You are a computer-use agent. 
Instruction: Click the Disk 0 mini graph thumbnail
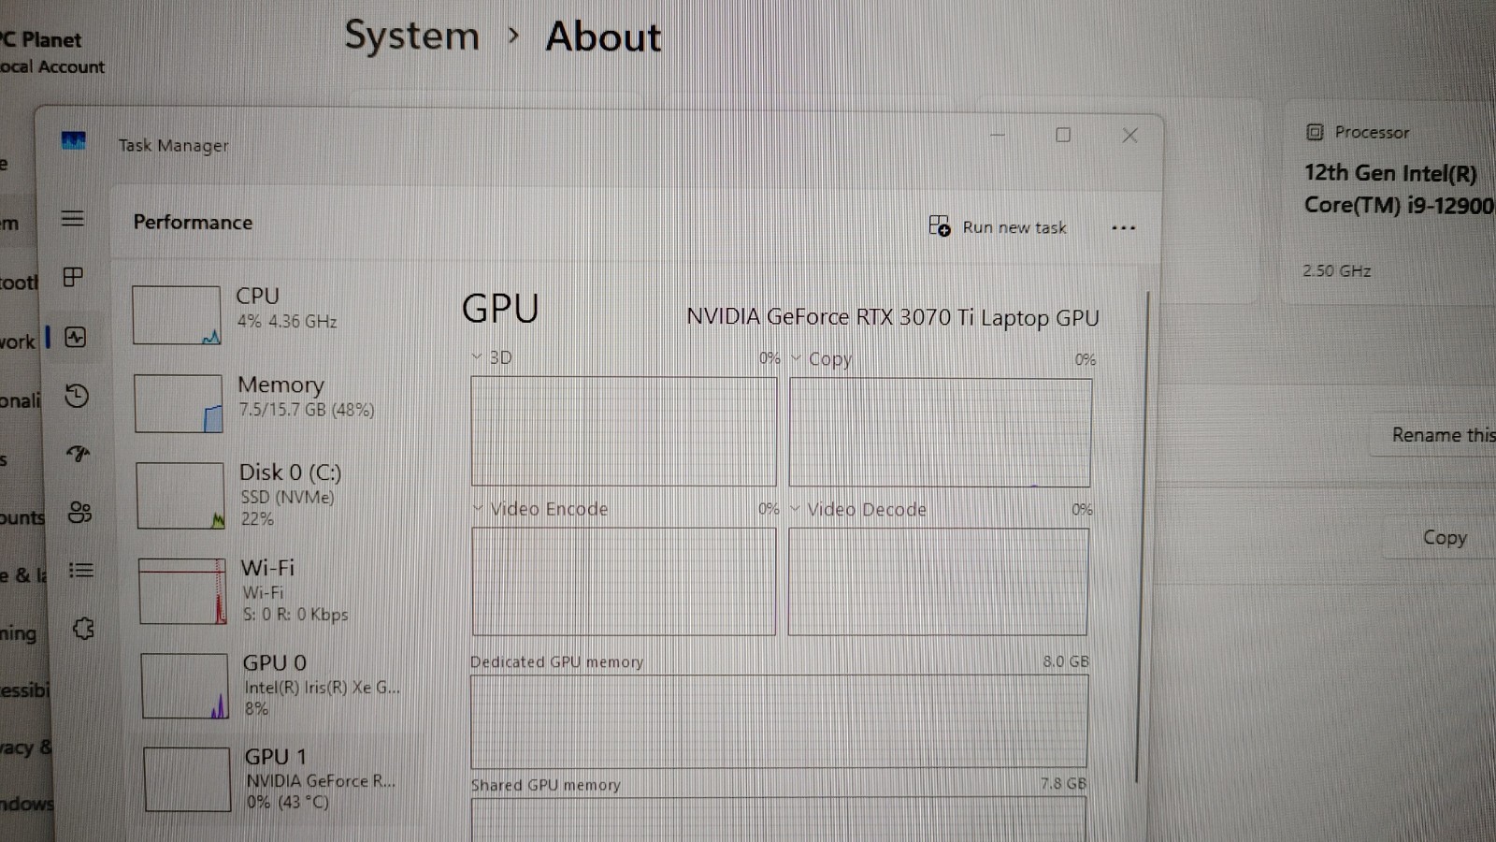180,495
